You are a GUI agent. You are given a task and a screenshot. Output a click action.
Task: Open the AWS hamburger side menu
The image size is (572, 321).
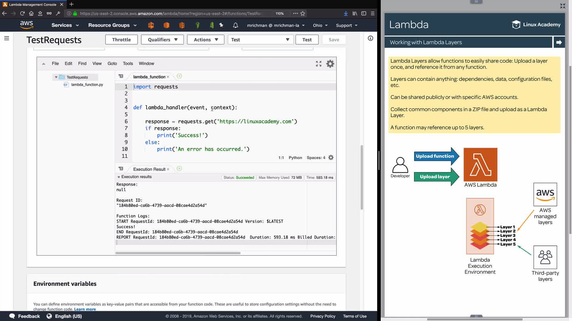point(7,38)
